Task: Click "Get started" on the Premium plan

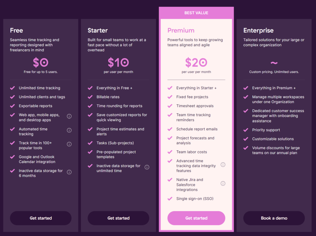Action: [x=196, y=218]
